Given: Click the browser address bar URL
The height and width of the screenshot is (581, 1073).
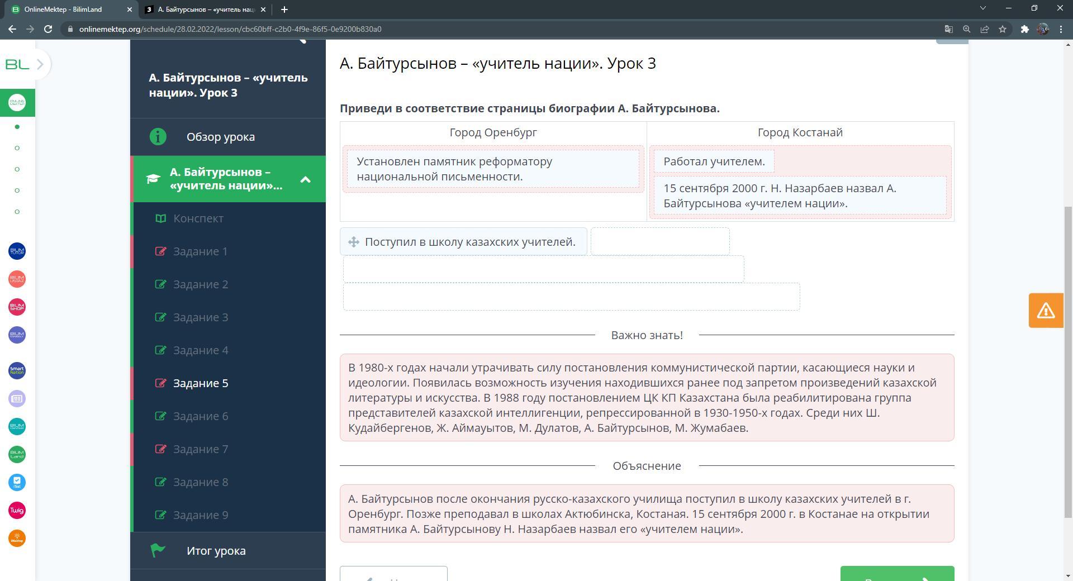Looking at the screenshot, I should [x=230, y=29].
